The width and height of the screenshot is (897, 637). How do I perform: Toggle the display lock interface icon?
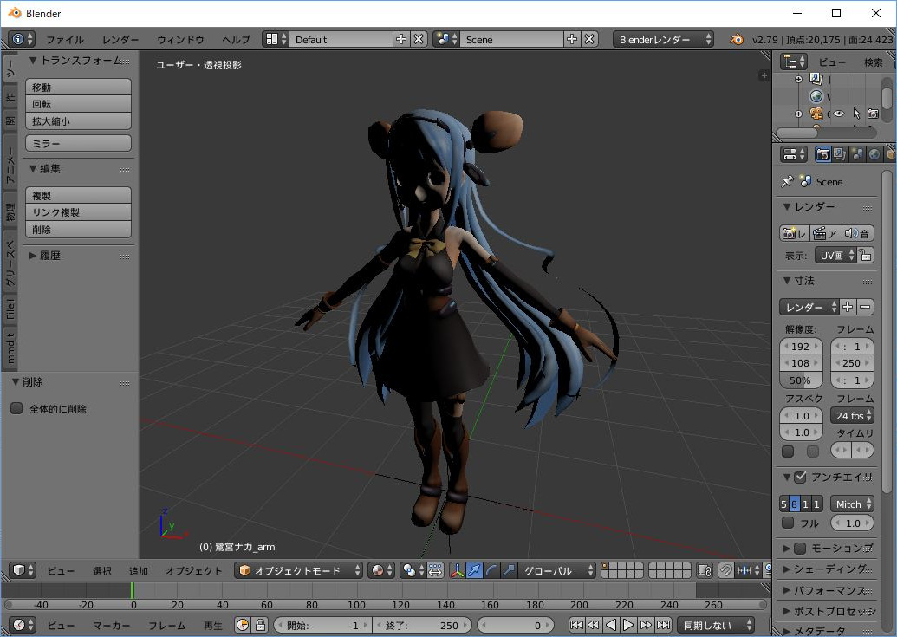coord(866,255)
